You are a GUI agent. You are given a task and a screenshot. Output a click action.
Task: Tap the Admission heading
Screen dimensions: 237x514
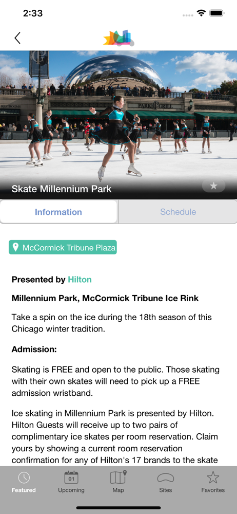tap(34, 350)
